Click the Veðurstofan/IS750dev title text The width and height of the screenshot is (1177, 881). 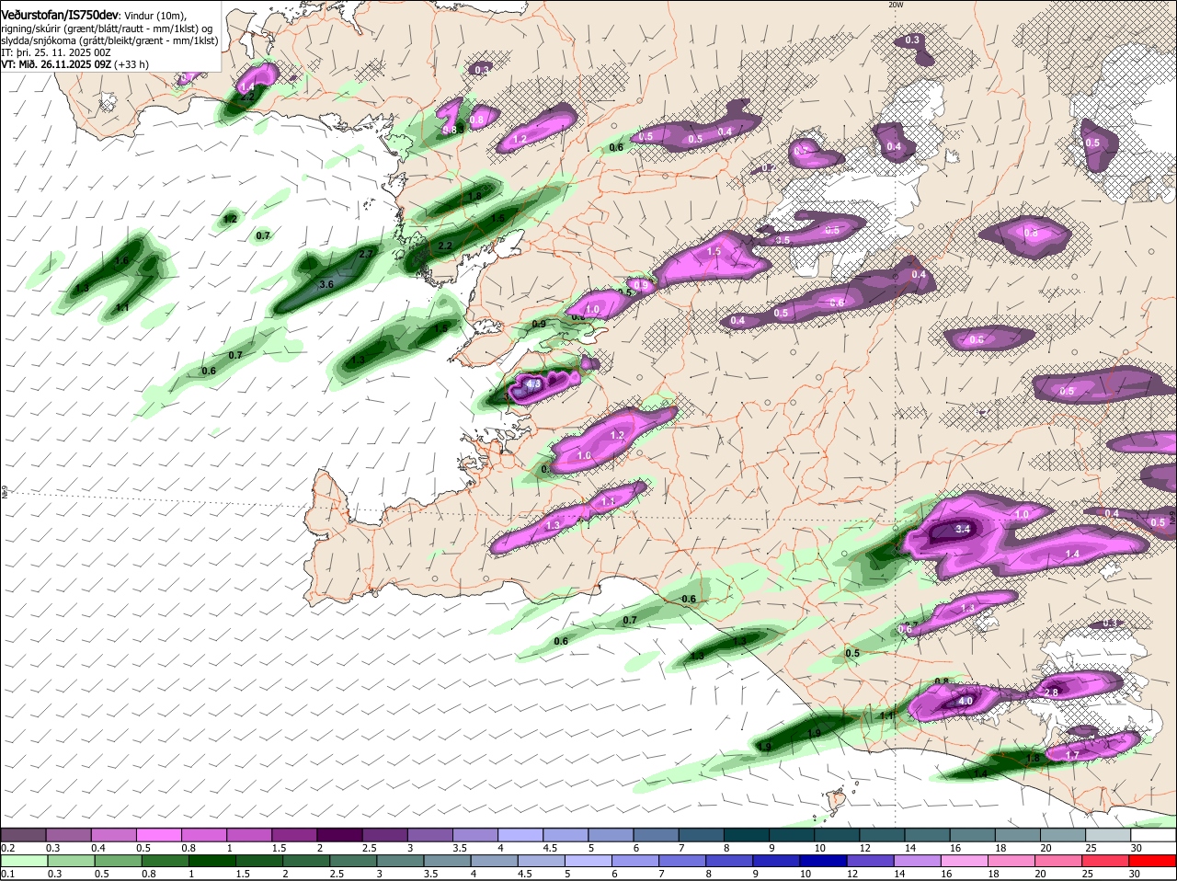point(59,16)
